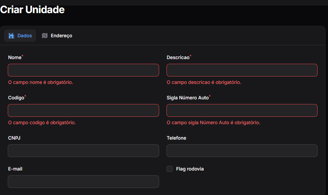Click the E-mail field label
The width and height of the screenshot is (328, 195).
point(15,169)
